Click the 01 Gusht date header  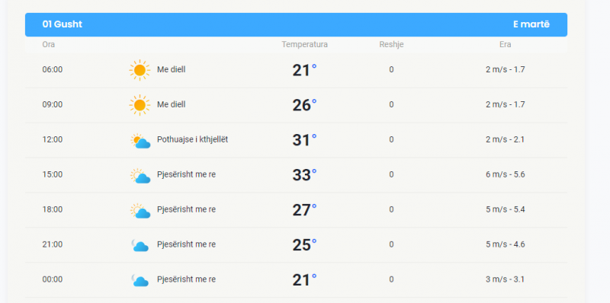[63, 24]
